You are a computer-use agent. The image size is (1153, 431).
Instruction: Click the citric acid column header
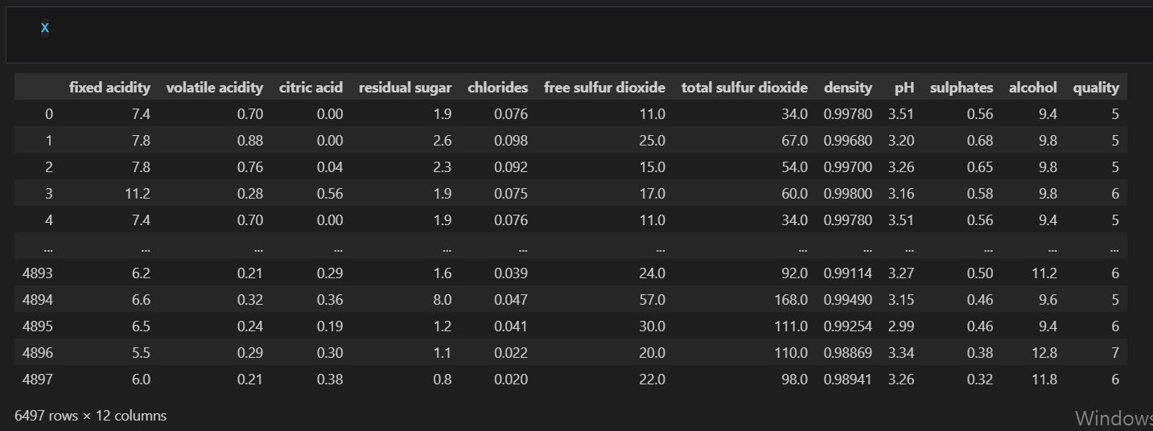pyautogui.click(x=311, y=88)
